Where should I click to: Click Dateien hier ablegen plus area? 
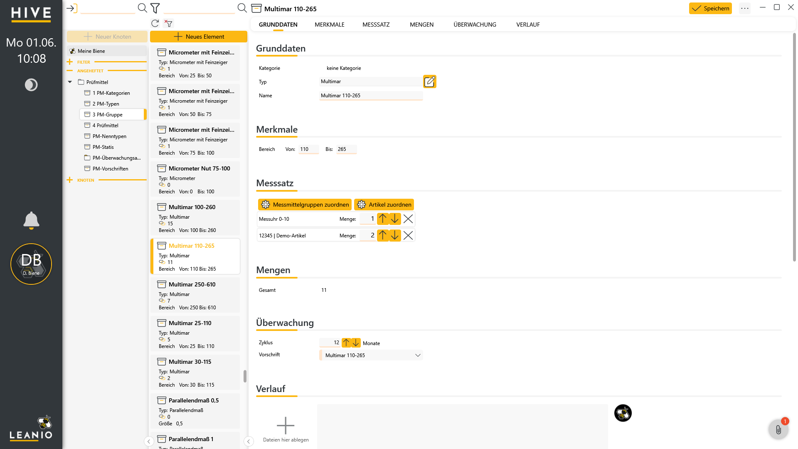286,429
